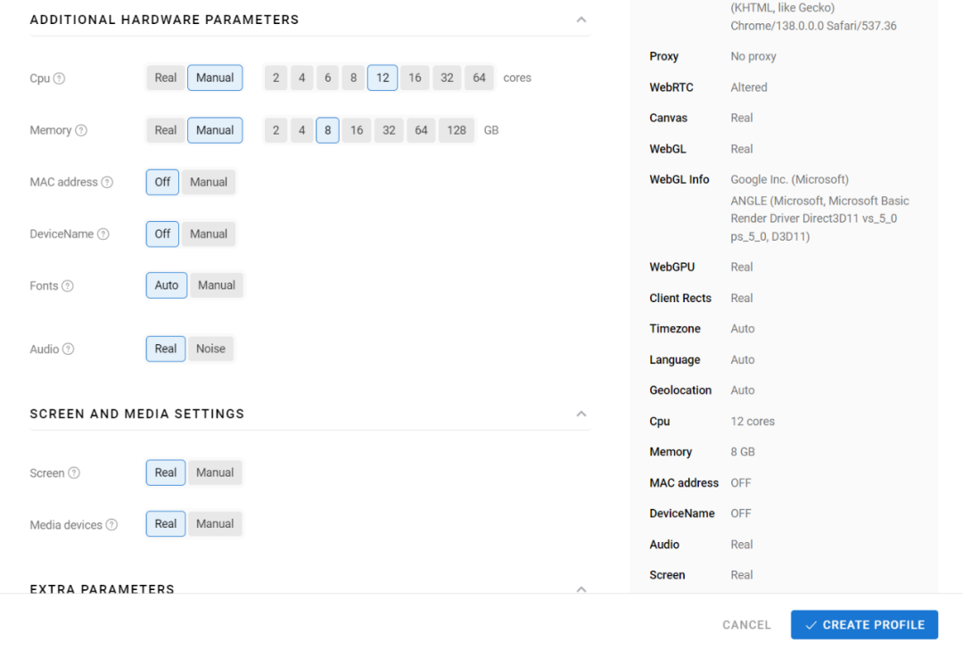
Task: Collapse the Screen and Media Settings section
Action: point(581,414)
